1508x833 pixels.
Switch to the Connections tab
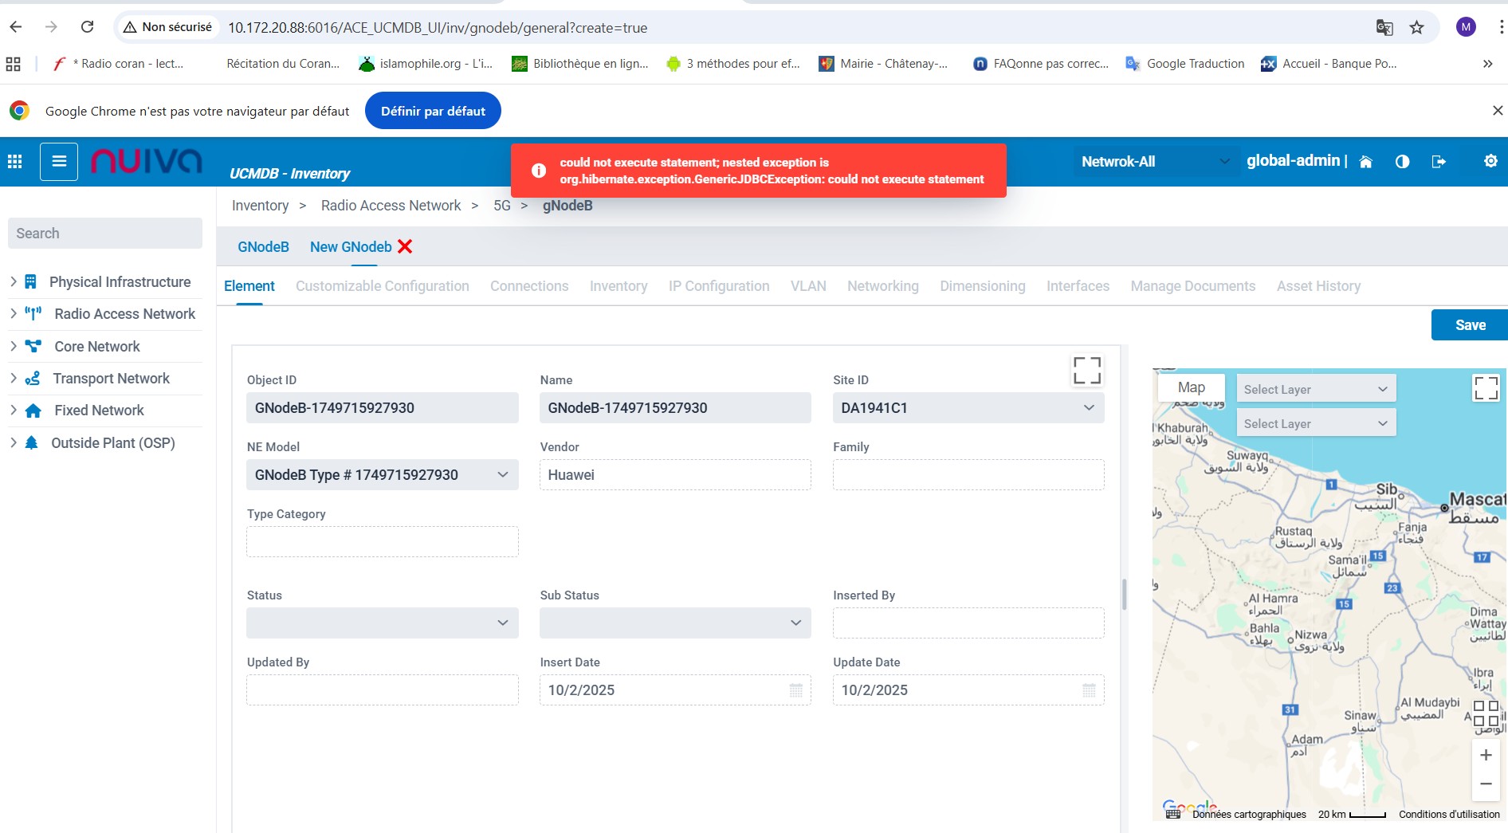pos(528,286)
